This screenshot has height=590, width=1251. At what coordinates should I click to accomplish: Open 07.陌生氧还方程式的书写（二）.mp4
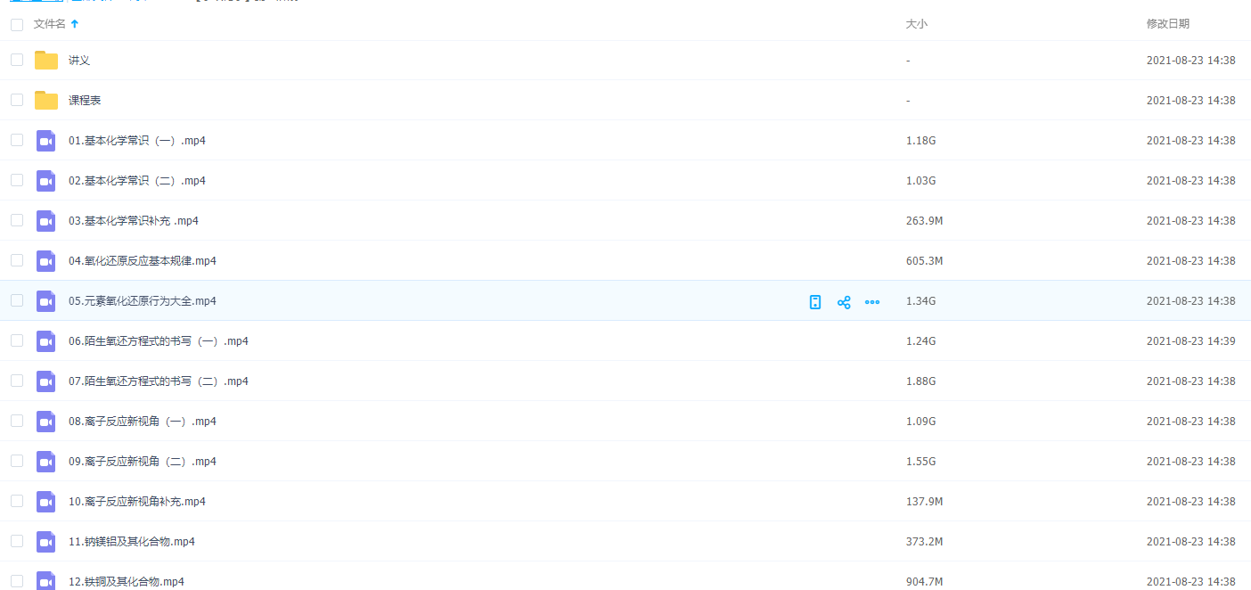coord(159,381)
